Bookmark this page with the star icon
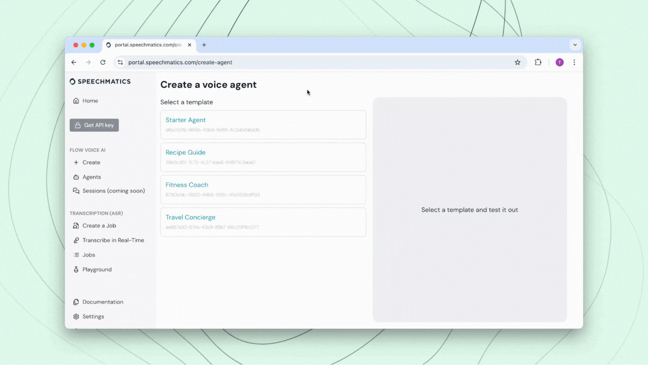The height and width of the screenshot is (365, 648). point(517,62)
